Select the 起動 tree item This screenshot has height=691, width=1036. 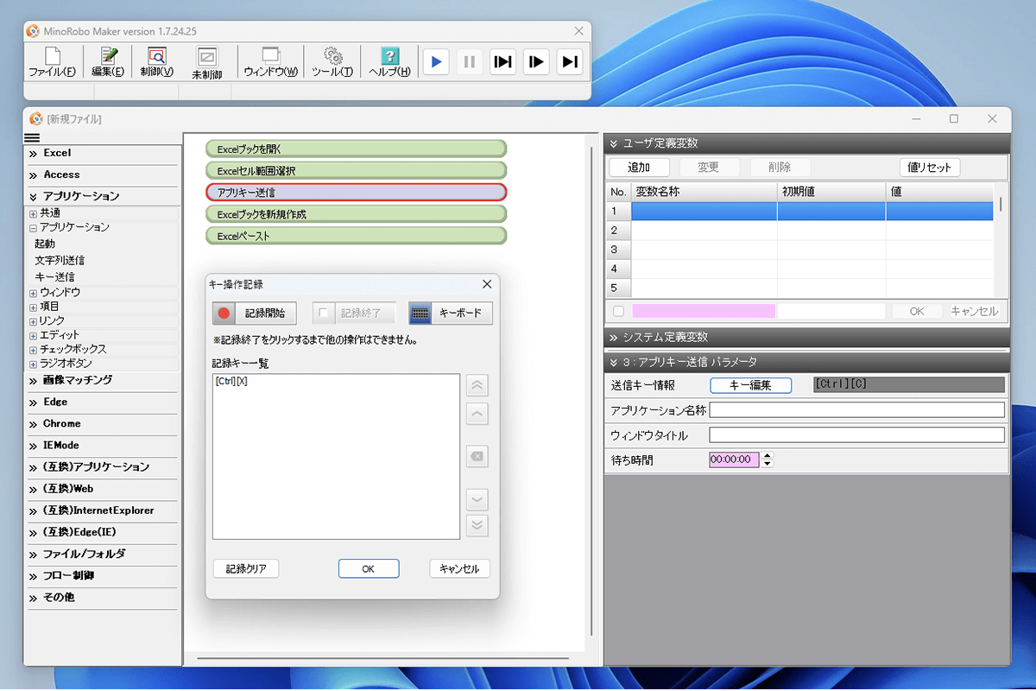point(45,244)
